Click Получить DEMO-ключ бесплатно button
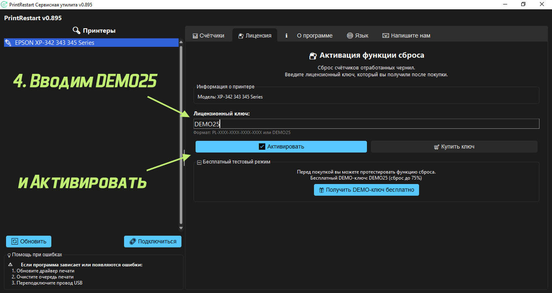Viewport: 552px width, 293px height. pos(367,190)
